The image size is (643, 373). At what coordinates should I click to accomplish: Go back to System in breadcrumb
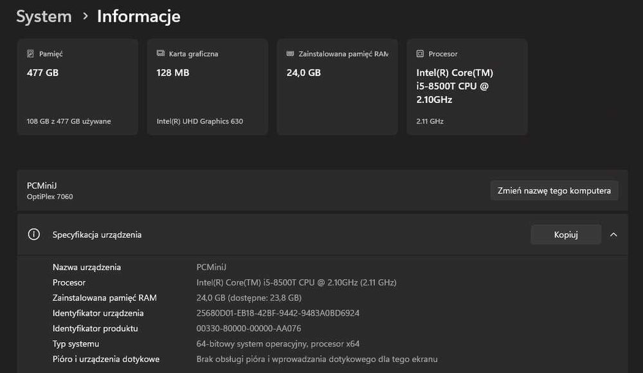pyautogui.click(x=44, y=17)
